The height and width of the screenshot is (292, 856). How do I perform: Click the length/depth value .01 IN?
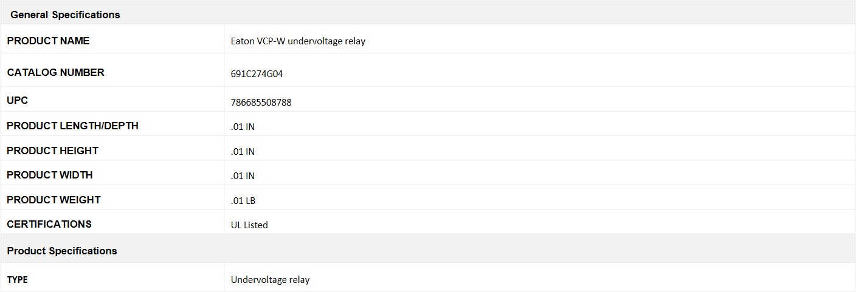coord(243,127)
